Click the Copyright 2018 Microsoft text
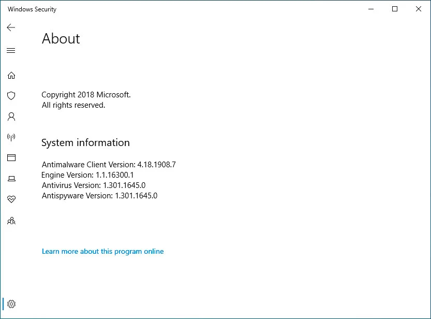Screen dimensions: 431x319 tap(86, 95)
